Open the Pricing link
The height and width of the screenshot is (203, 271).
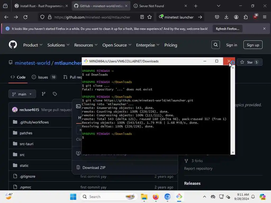click(171, 45)
